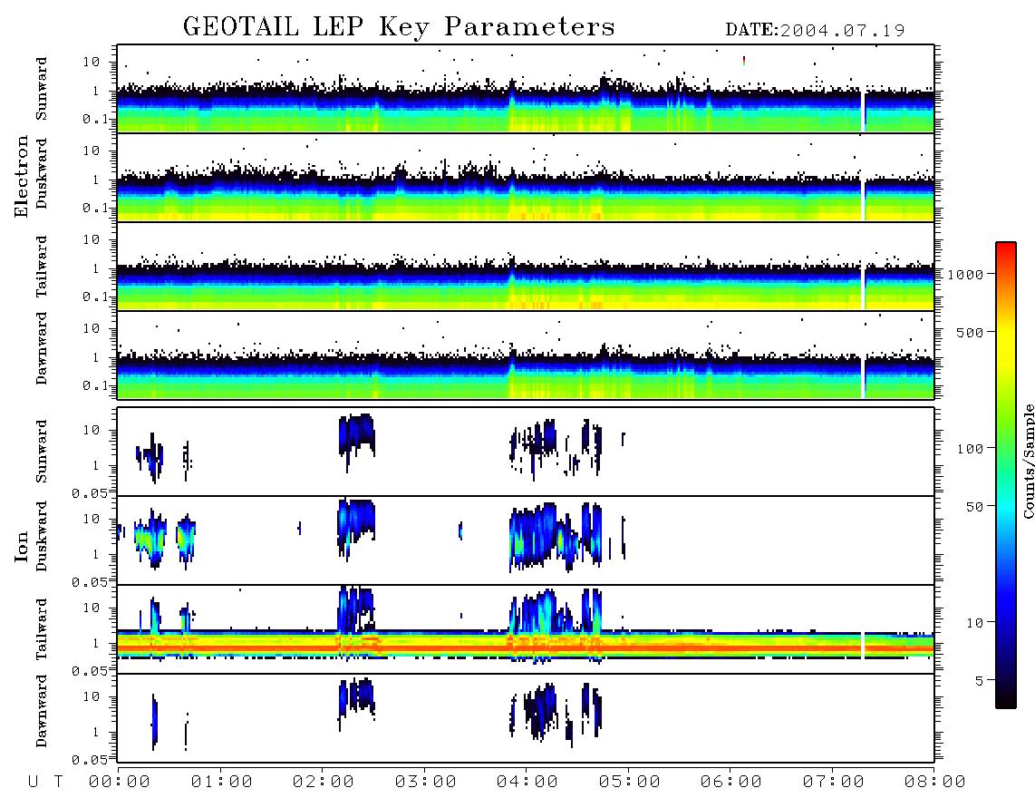Screen dimensions: 1035x798
Task: Click the "10" tick of the Electron Tailward panel
Action: coord(92,239)
